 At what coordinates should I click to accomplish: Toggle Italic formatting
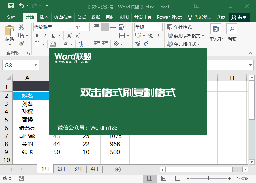point(45,36)
